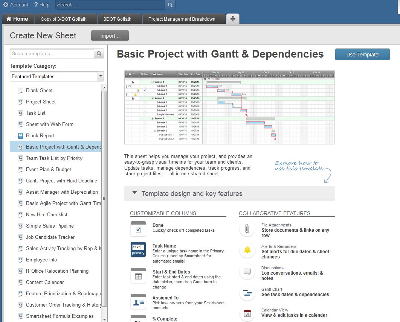Click the Blank Report notebook icon
400x322 pixels.
point(20,135)
